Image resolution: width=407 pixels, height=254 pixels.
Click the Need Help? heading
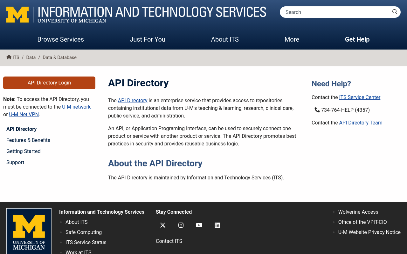coord(331,84)
